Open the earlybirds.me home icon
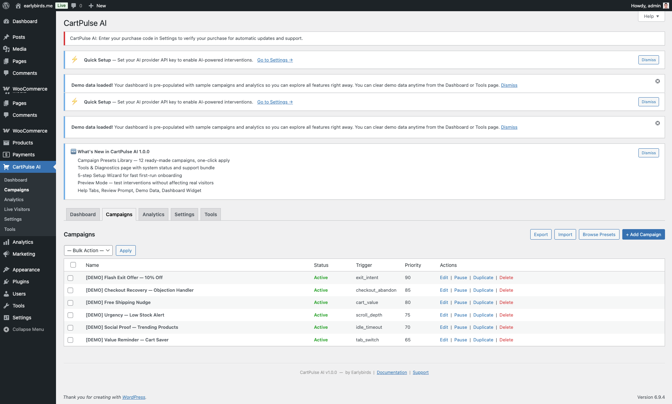The height and width of the screenshot is (404, 672). pos(18,6)
